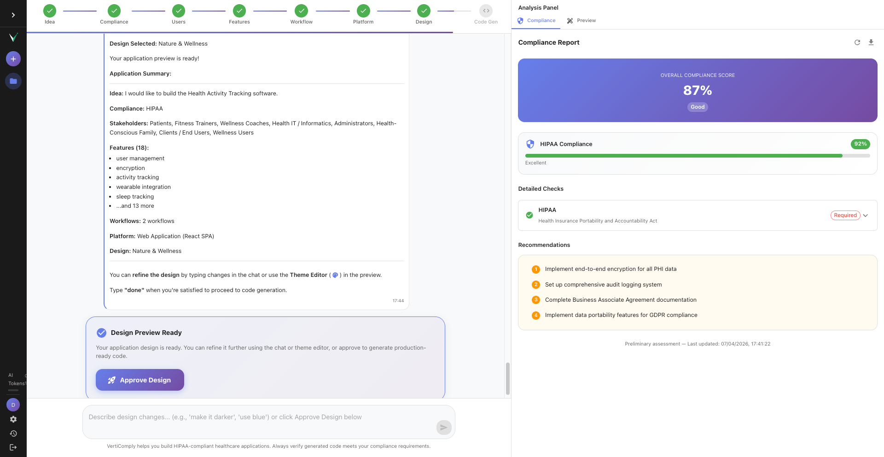Click the completed Workflow step checkmark
Viewport: 884px width, 457px height.
tap(302, 10)
